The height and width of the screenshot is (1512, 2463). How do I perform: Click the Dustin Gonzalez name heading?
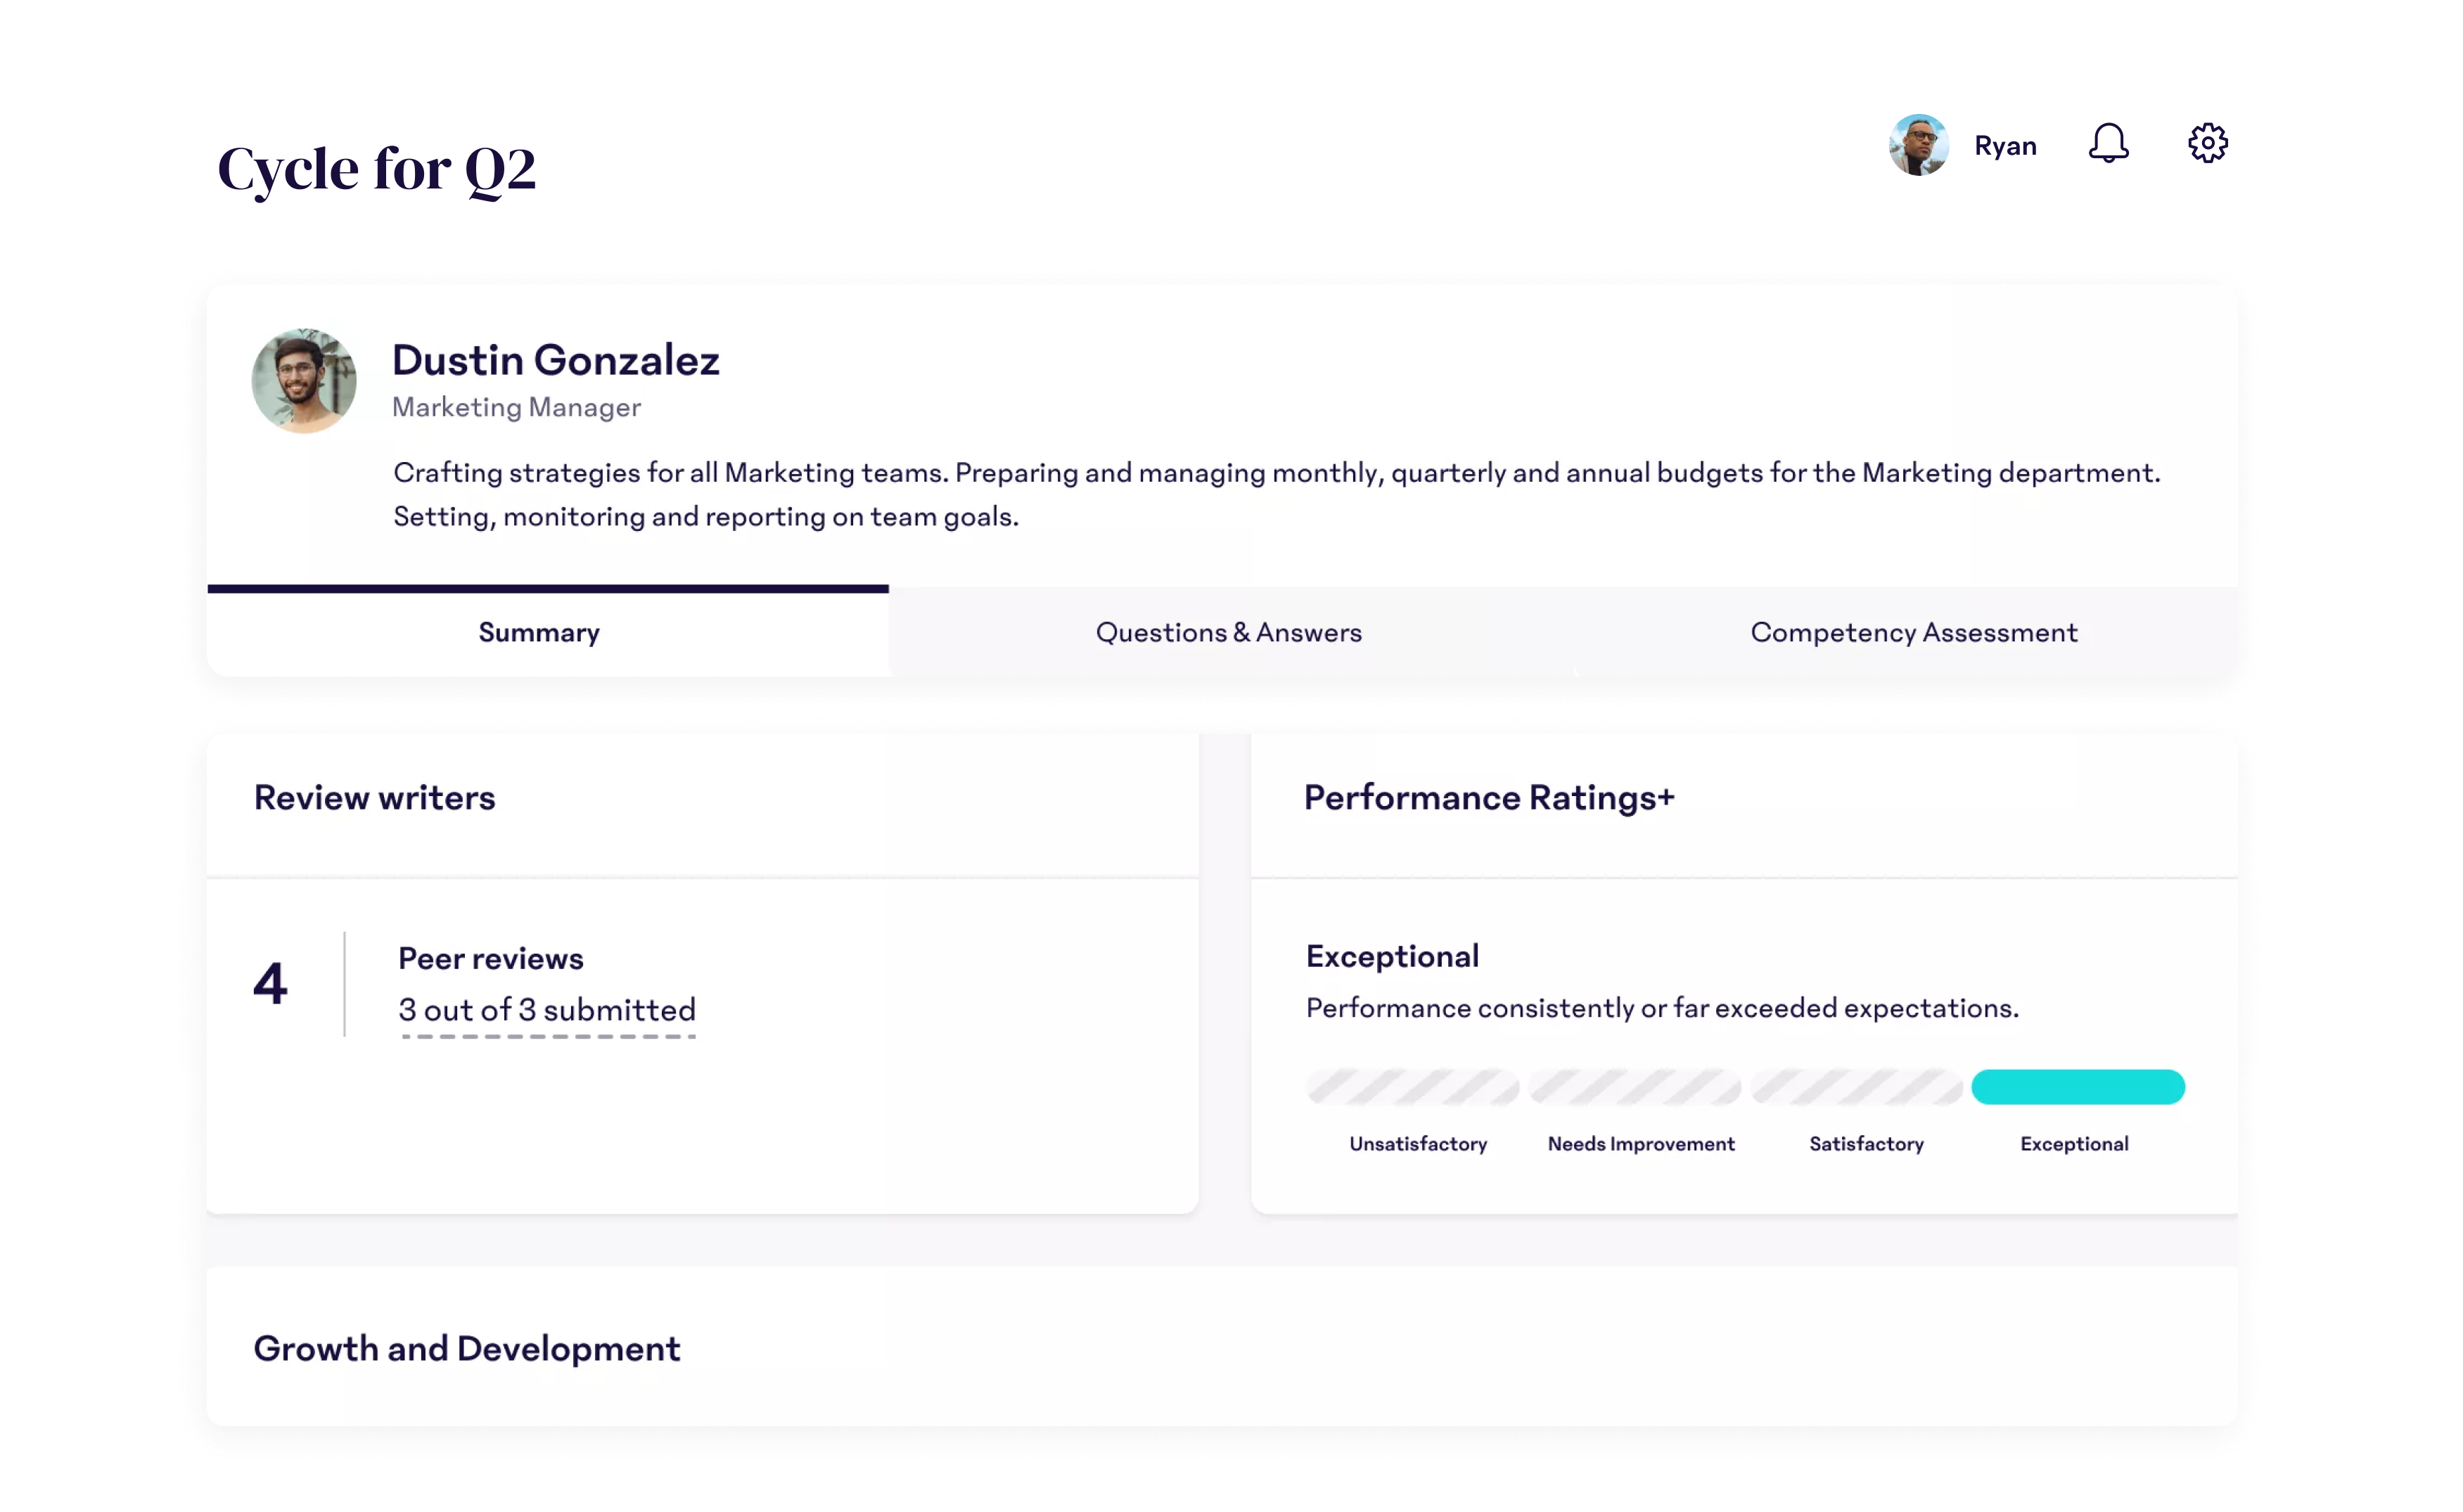pos(555,360)
